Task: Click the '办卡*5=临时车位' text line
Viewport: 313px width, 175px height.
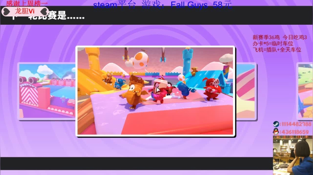Action: 273,44
